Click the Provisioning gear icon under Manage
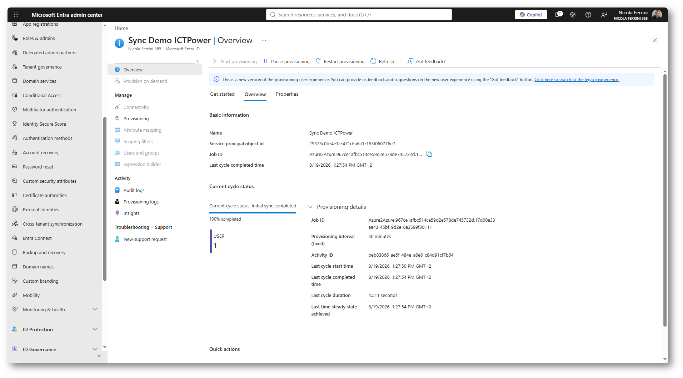Image resolution: width=683 pixels, height=378 pixels. coord(117,119)
